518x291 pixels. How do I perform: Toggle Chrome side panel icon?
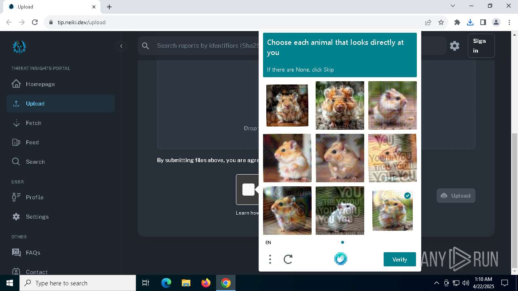[483, 22]
